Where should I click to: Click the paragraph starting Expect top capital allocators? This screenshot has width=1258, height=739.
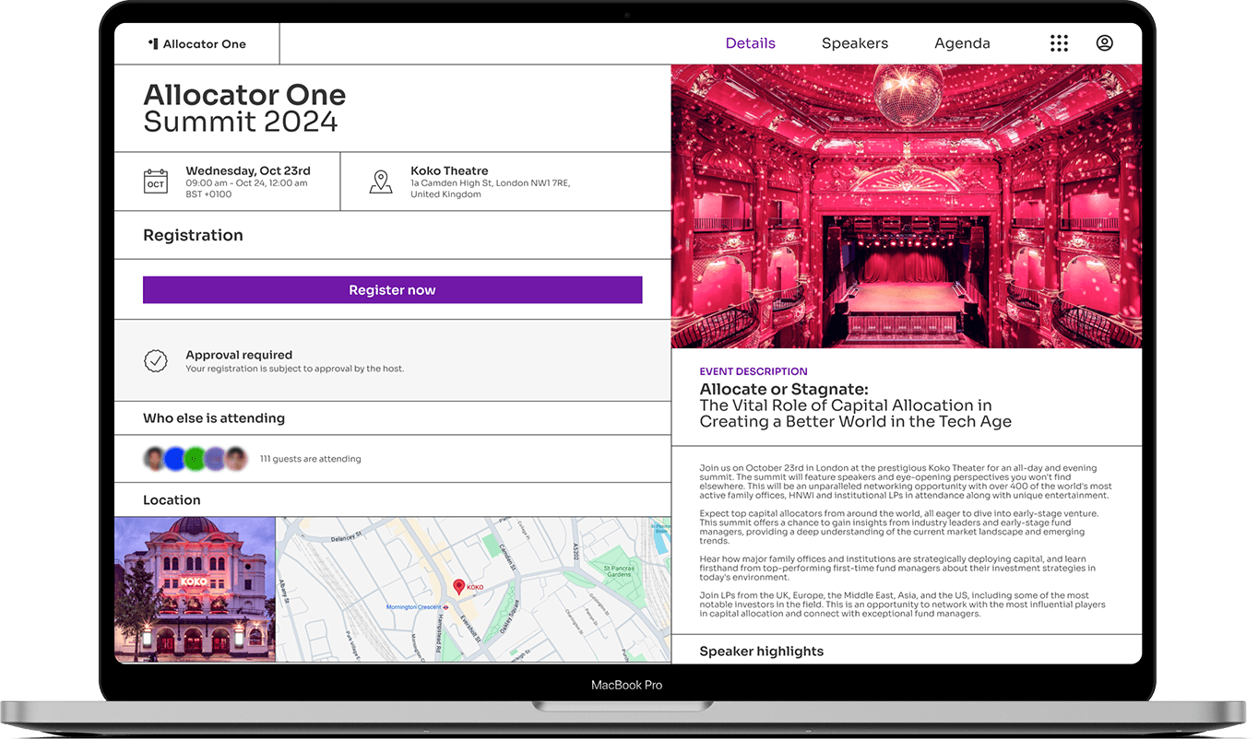click(899, 527)
